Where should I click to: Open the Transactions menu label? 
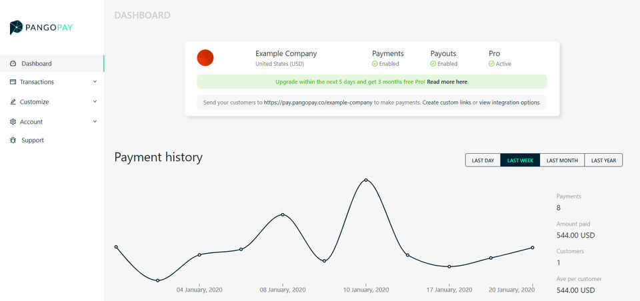click(37, 82)
